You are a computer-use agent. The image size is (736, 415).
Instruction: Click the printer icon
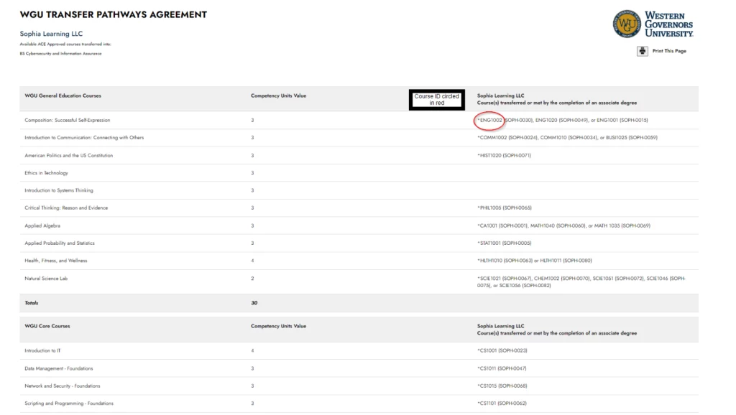click(x=642, y=51)
